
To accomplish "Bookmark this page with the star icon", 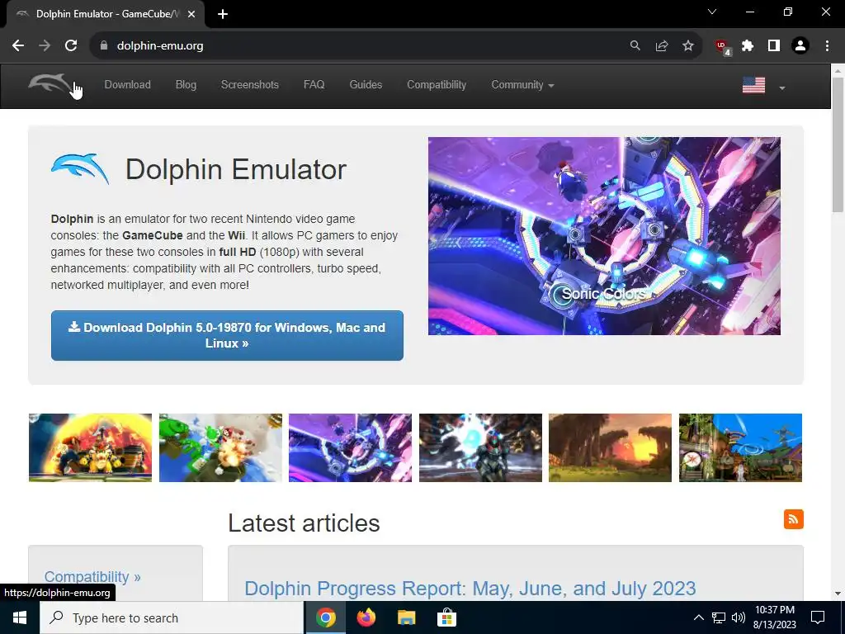I will [x=688, y=46].
